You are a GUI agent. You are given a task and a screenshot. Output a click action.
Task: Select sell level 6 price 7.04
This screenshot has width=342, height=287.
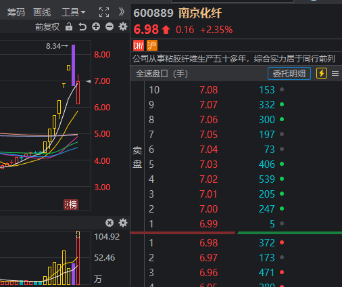point(209,150)
